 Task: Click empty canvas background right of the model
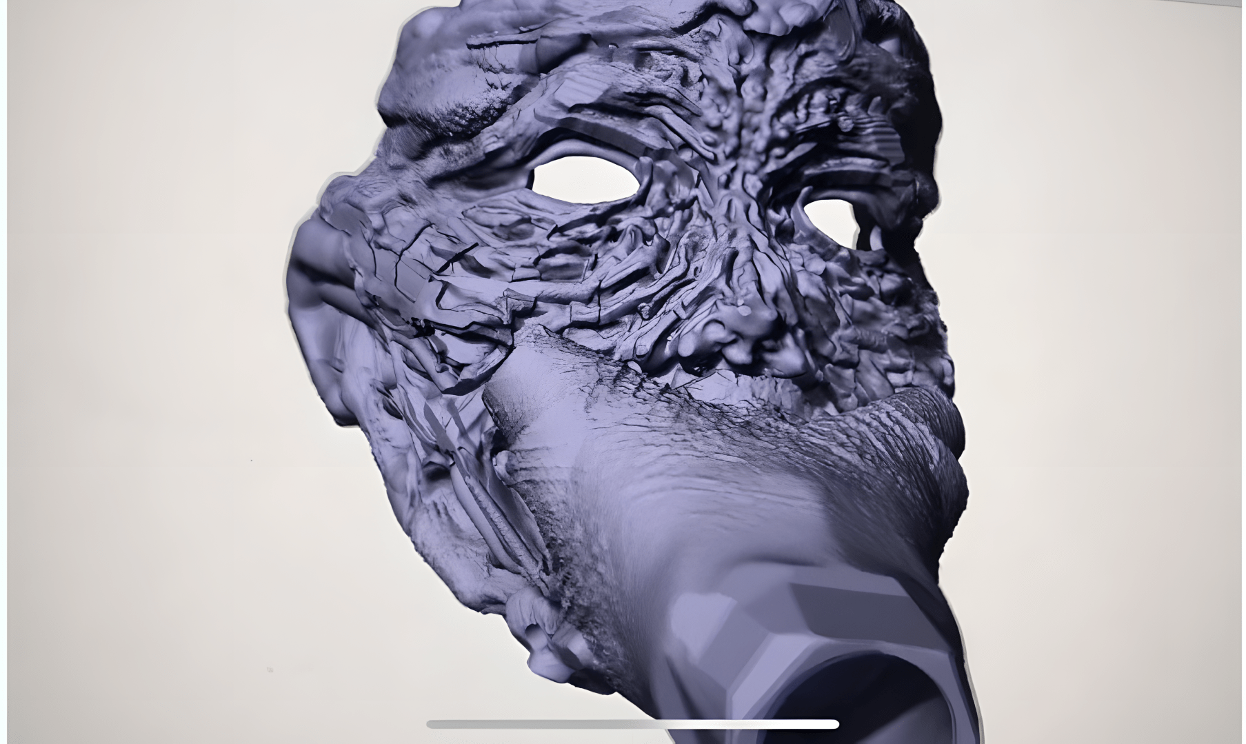click(x=1103, y=345)
